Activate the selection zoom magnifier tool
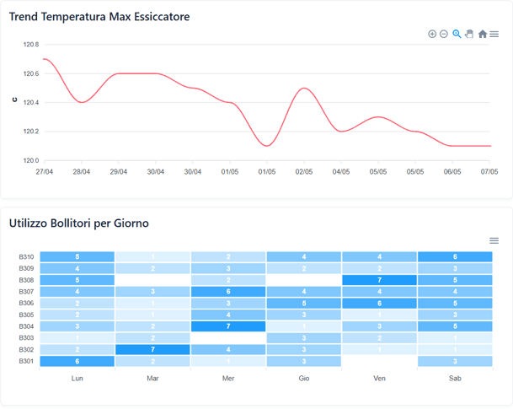 (457, 34)
